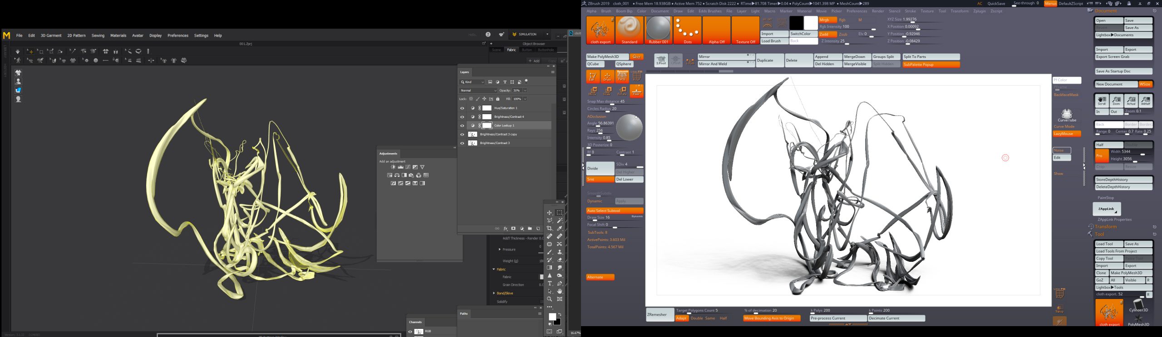Click the Rubber 001 material sphere
The height and width of the screenshot is (337, 1162).
[x=658, y=29]
